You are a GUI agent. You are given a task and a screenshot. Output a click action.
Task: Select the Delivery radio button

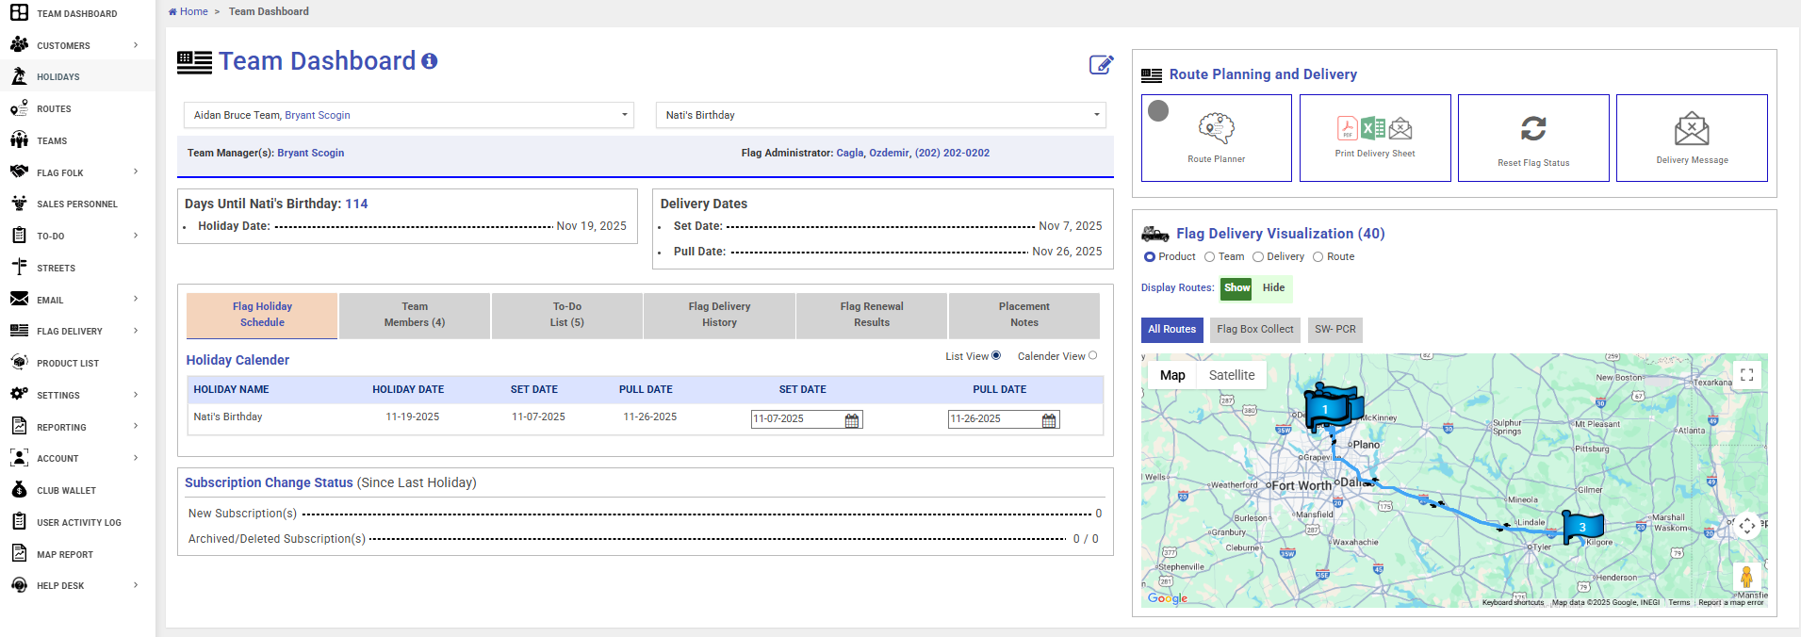[x=1258, y=257]
